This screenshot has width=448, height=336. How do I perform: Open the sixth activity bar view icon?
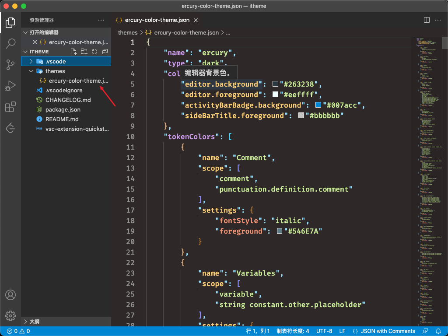pyautogui.click(x=10, y=128)
